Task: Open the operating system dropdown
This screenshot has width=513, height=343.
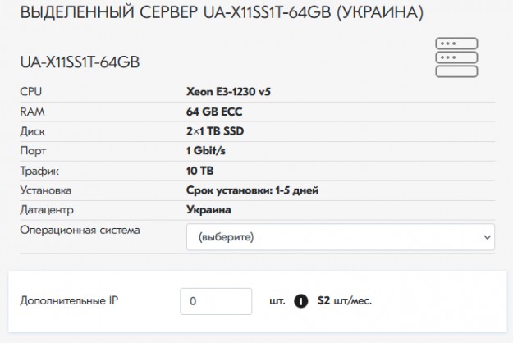Action: point(340,237)
